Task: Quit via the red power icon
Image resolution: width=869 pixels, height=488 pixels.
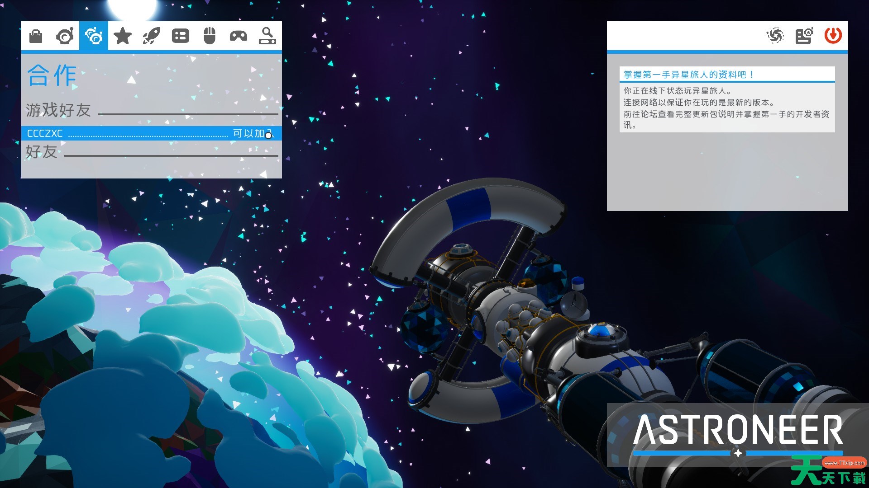Action: point(833,36)
